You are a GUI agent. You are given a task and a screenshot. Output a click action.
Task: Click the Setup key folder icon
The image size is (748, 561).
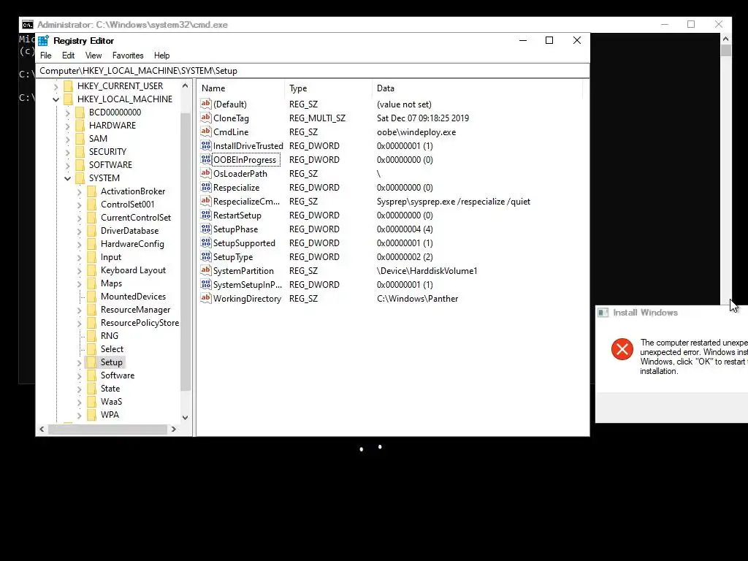click(91, 362)
